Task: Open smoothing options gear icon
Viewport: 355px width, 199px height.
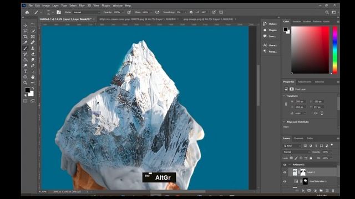Action: pyautogui.click(x=191, y=12)
